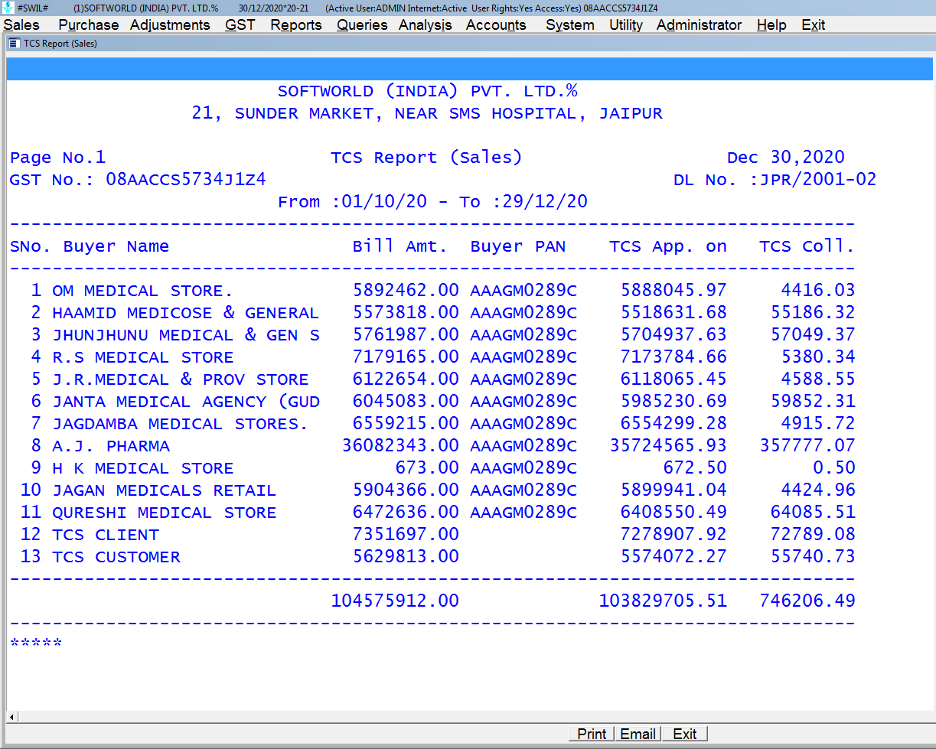The image size is (936, 749).
Task: Select R.S MEDICAL STORE buyer name
Action: pyautogui.click(x=142, y=357)
